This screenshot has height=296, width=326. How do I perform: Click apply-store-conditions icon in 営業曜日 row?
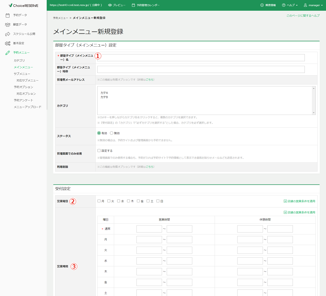click(x=285, y=201)
